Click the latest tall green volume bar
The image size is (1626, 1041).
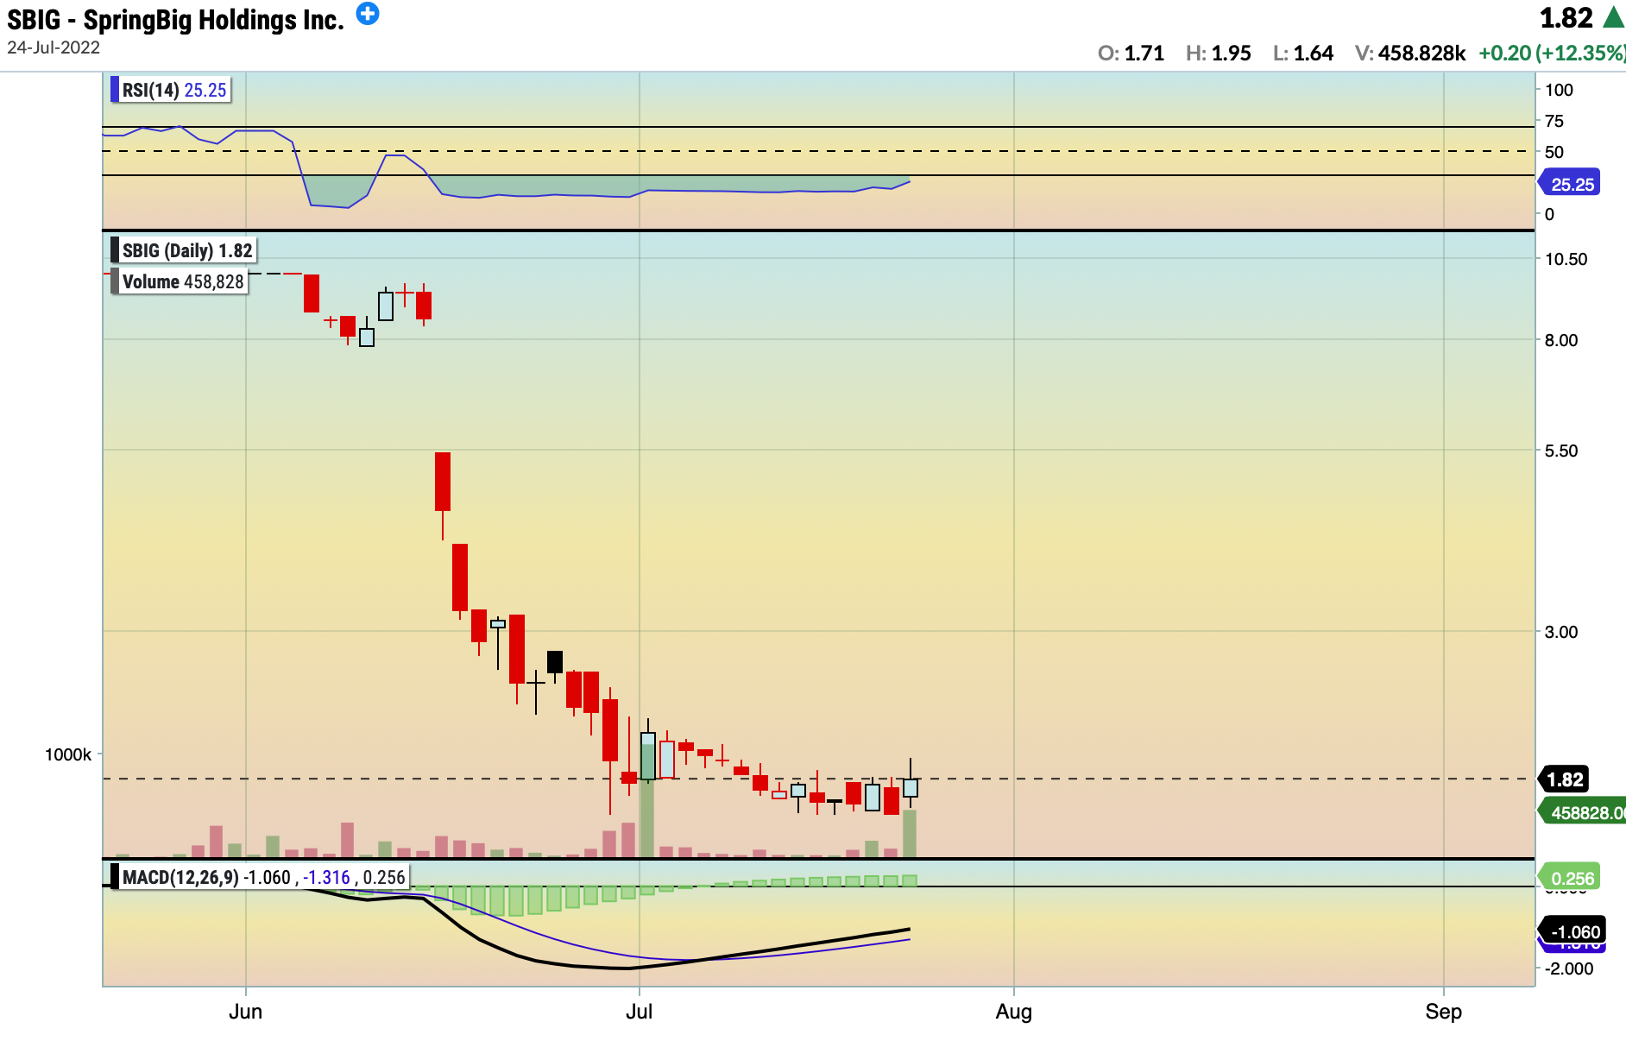point(910,834)
